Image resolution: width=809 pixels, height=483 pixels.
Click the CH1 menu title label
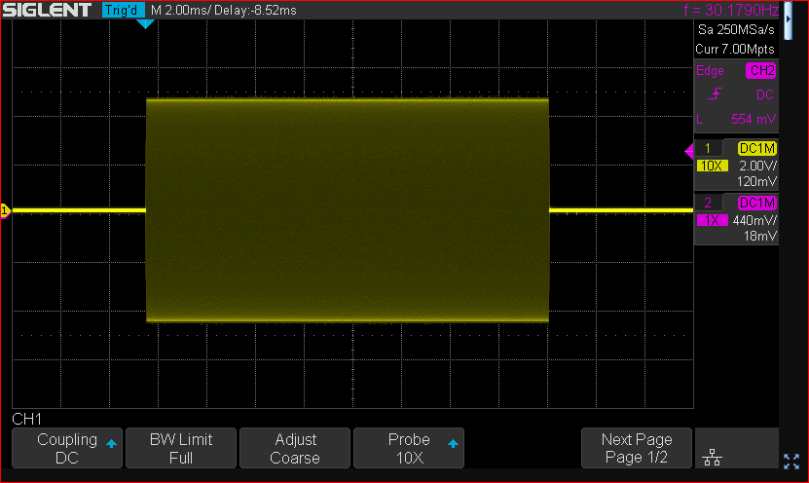click(27, 419)
